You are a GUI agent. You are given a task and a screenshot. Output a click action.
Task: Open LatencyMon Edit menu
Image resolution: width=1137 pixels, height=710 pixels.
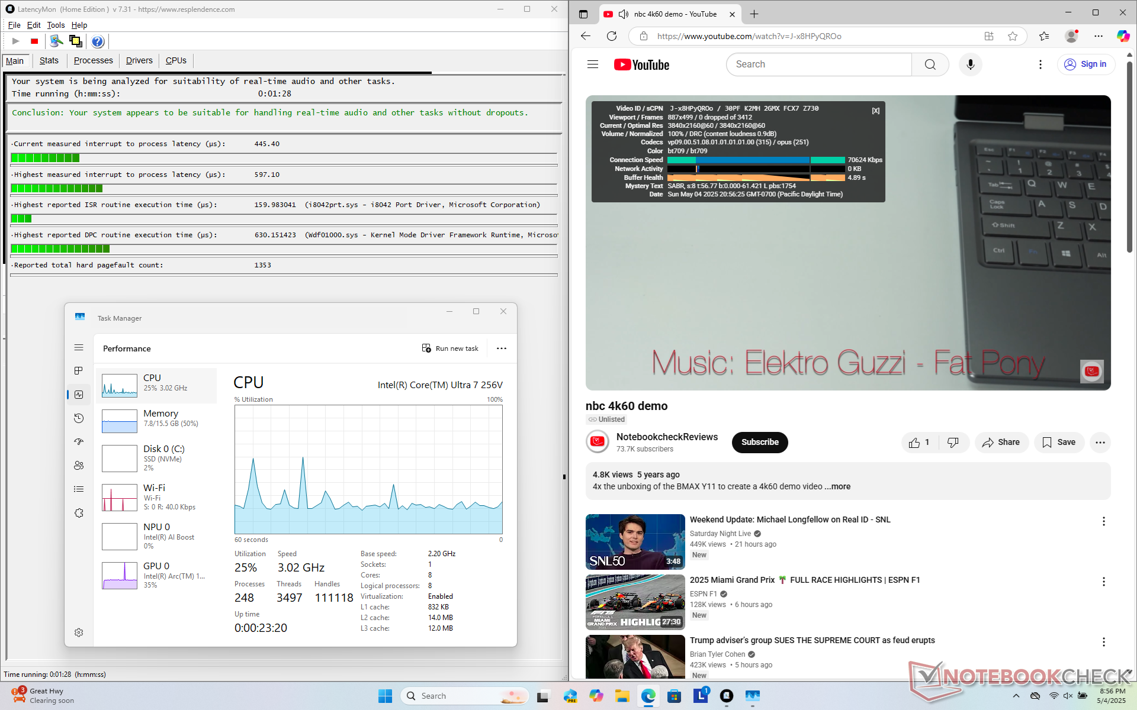[34, 25]
